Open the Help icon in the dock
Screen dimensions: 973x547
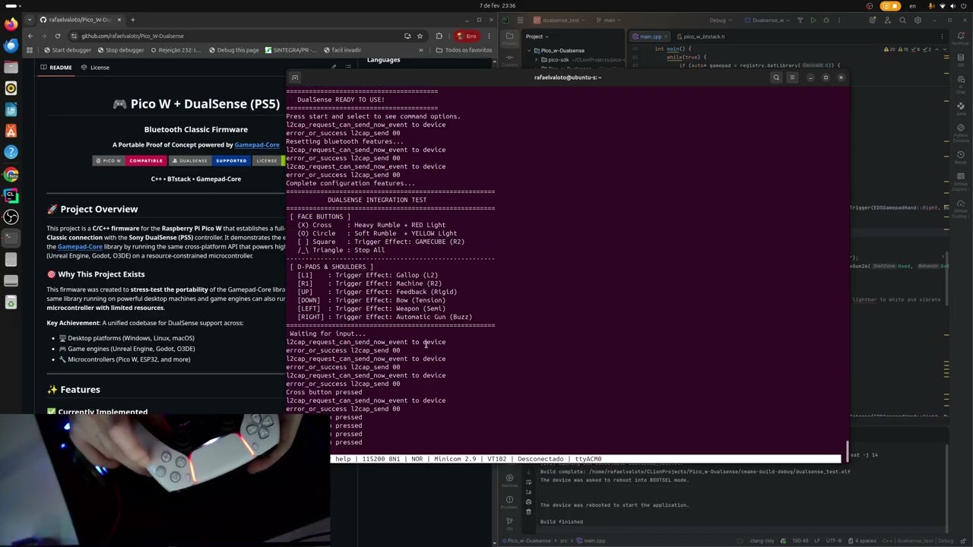pos(11,153)
